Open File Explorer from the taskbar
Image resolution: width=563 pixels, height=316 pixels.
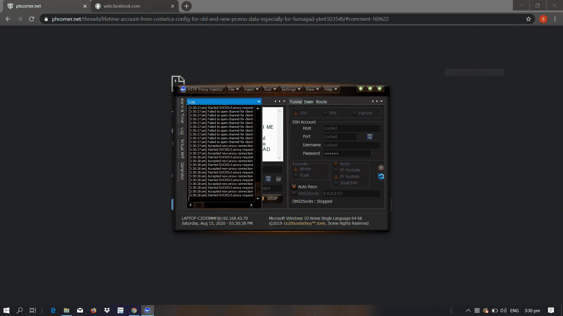[67, 310]
